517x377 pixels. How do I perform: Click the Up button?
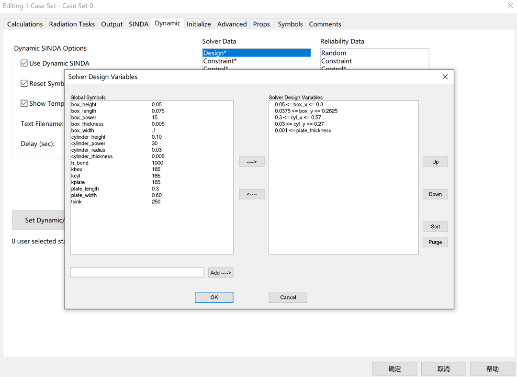point(435,162)
